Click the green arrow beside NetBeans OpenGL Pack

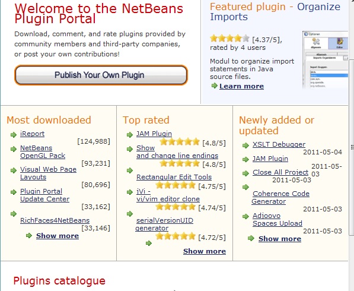point(14,149)
